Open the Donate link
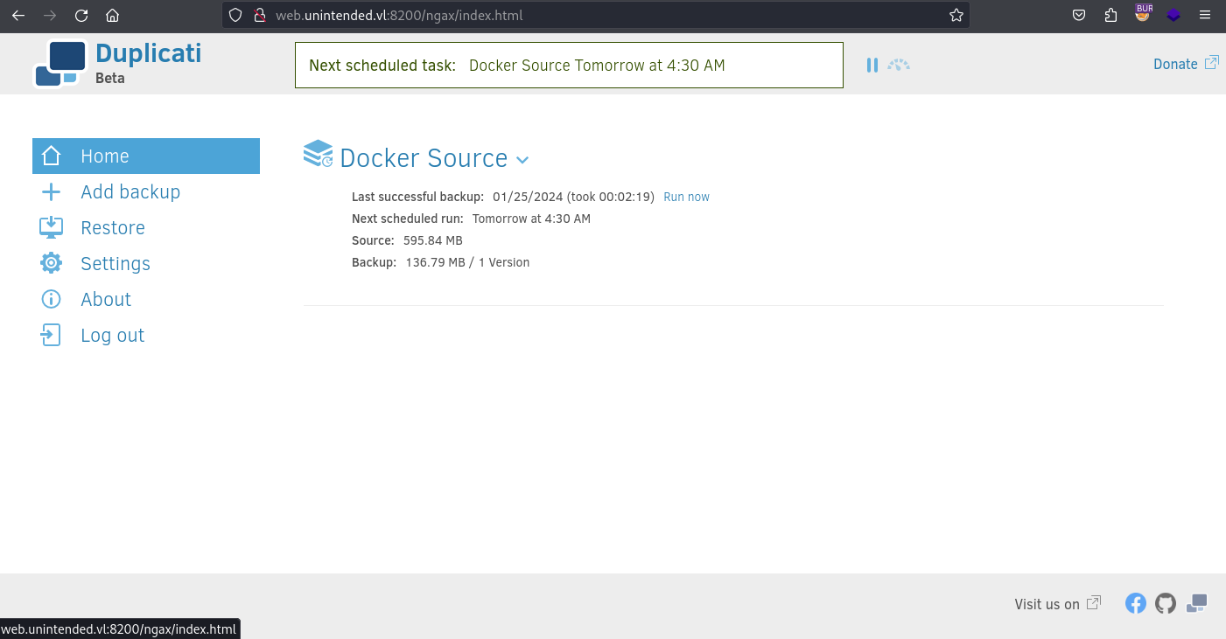 pyautogui.click(x=1186, y=64)
